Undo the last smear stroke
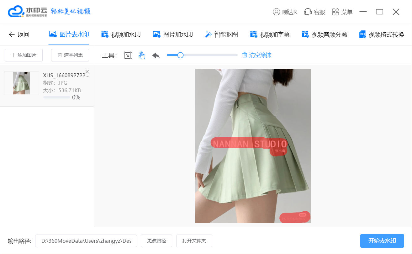Viewport: 412px width, 254px height. click(x=156, y=56)
